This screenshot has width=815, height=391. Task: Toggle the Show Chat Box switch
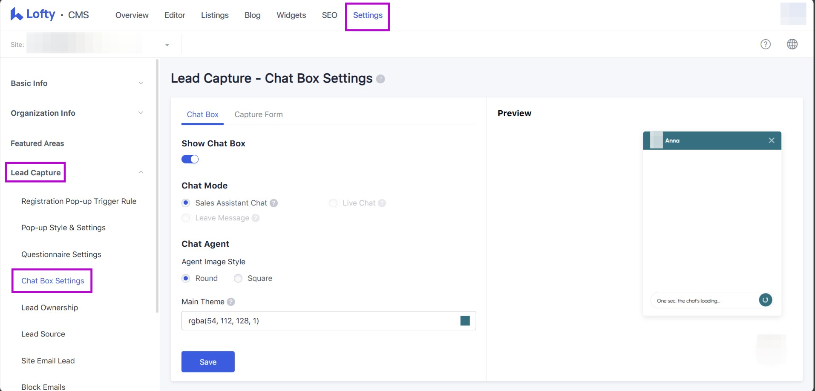(190, 159)
